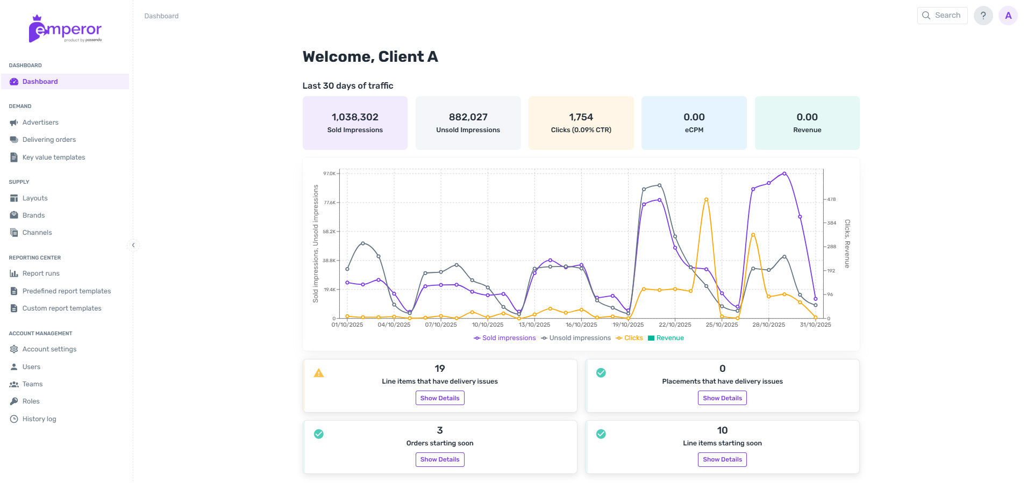Click the History log clock icon
Viewport: 1027px width, 483px height.
pyautogui.click(x=14, y=419)
